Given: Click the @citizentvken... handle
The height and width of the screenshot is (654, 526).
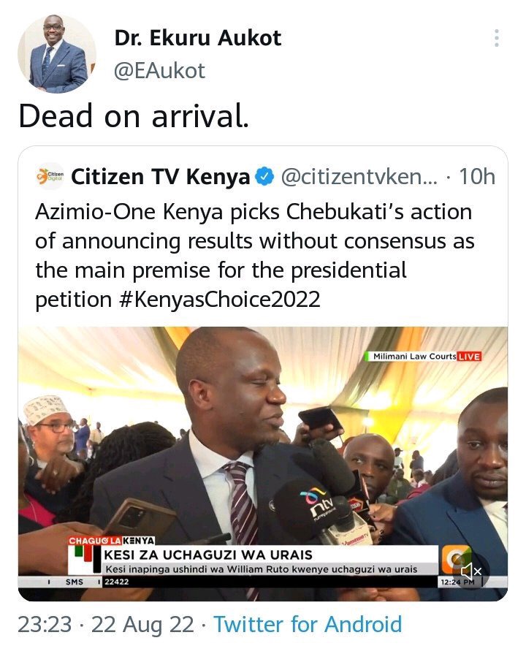Looking at the screenshot, I should [x=359, y=176].
